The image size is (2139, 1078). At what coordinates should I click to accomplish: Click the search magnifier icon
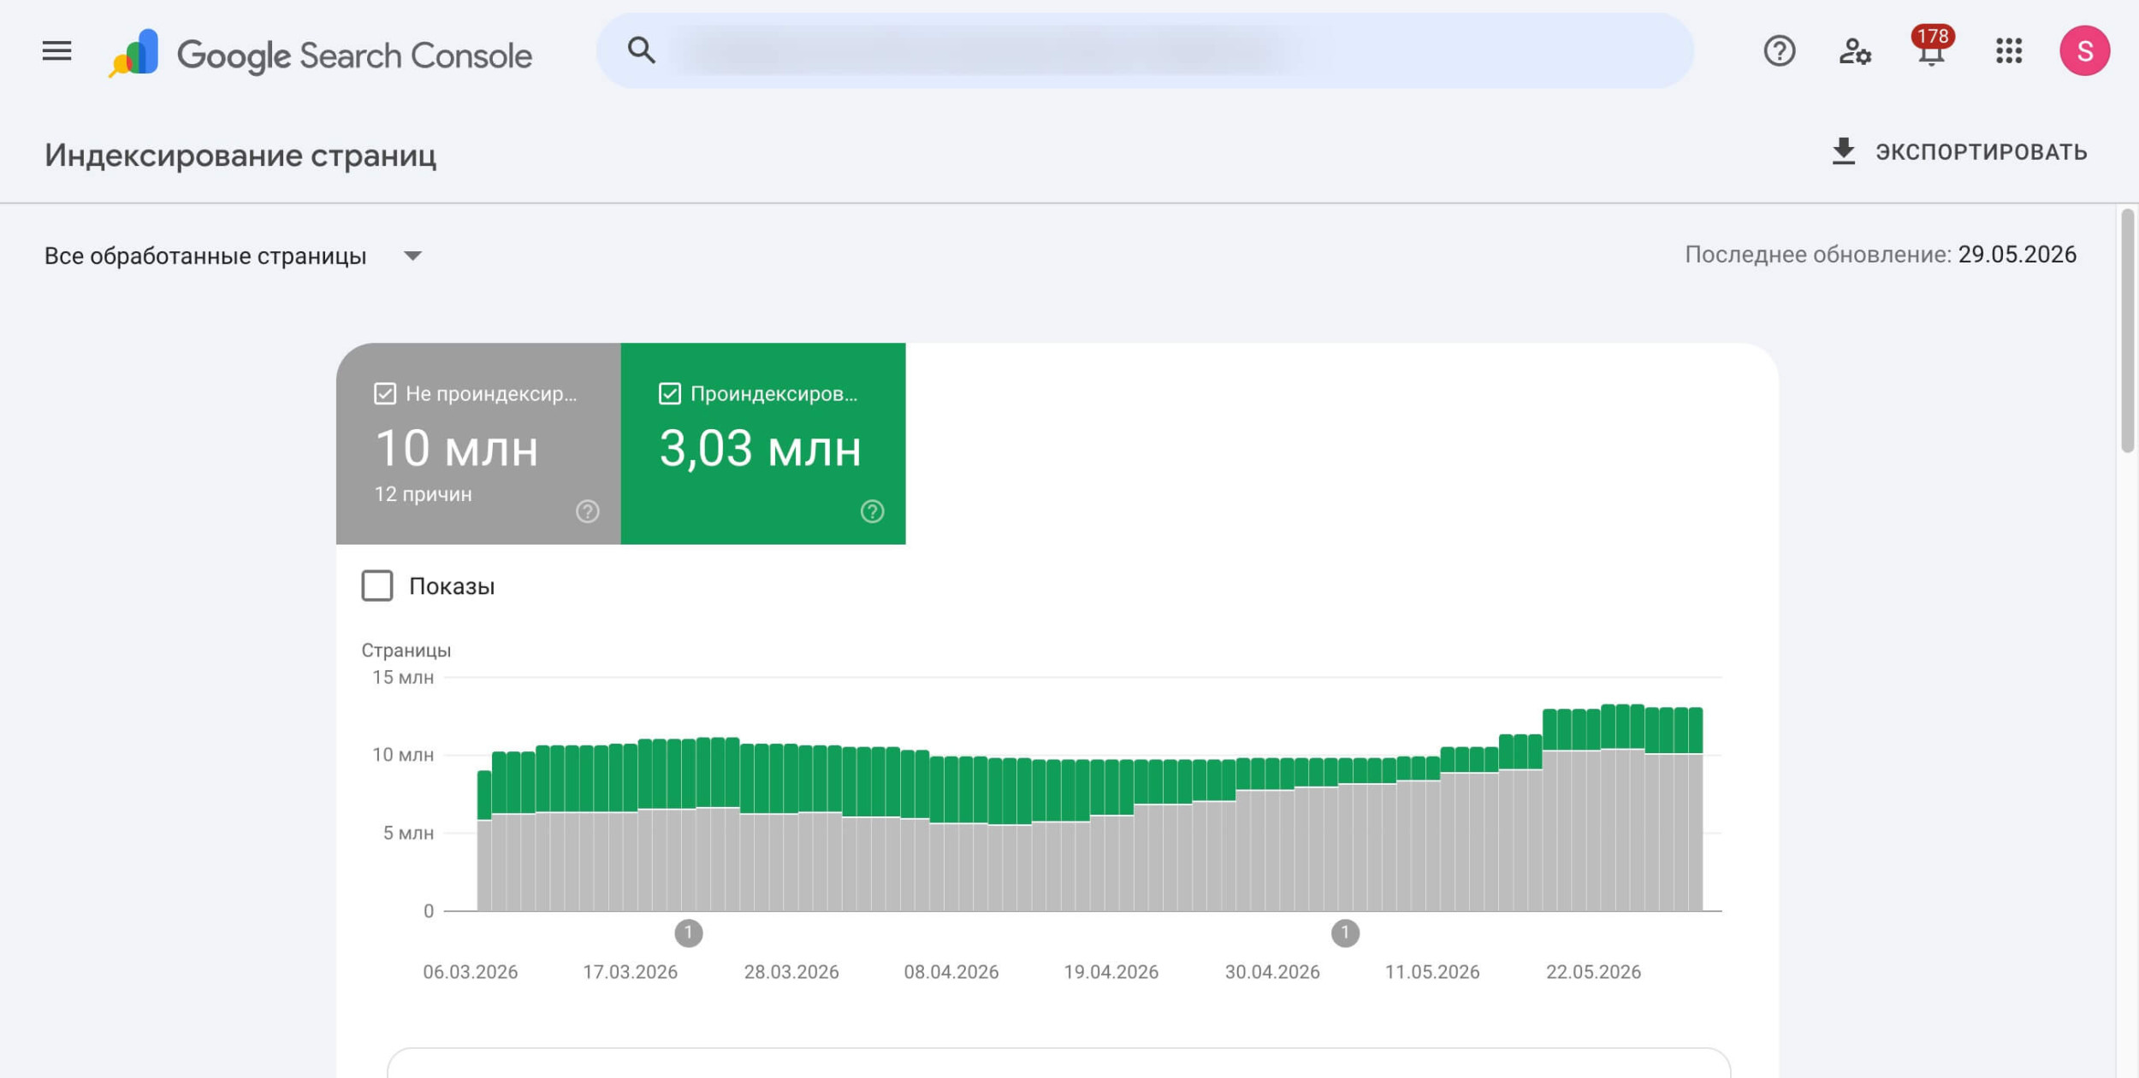641,50
